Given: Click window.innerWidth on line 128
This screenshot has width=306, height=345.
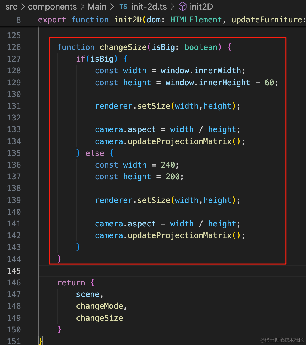Looking at the screenshot, I should [201, 71].
